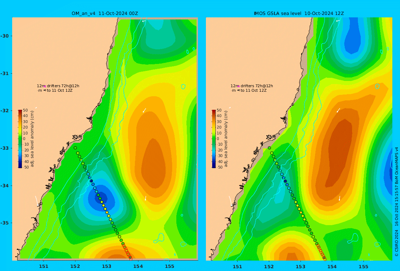400x271 pixels.
Task: Click 'to 11 Oct 12Z' legend line on right map
Action: click(x=254, y=90)
